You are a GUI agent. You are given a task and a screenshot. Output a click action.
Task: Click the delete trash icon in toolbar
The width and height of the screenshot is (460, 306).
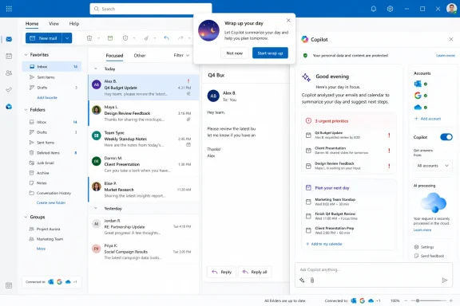click(x=89, y=38)
